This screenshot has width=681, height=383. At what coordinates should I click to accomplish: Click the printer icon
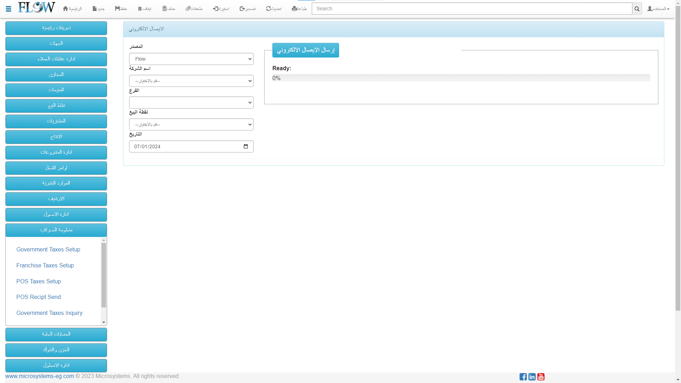tap(294, 9)
